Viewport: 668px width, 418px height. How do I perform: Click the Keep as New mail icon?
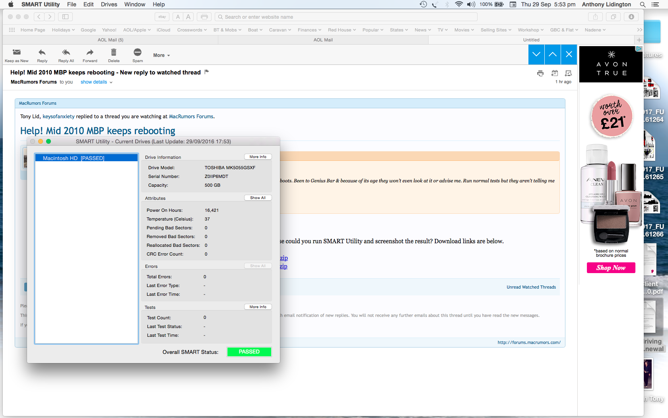[x=16, y=52]
